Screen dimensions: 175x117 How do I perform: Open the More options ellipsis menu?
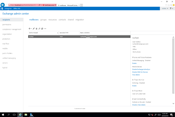[45, 29]
